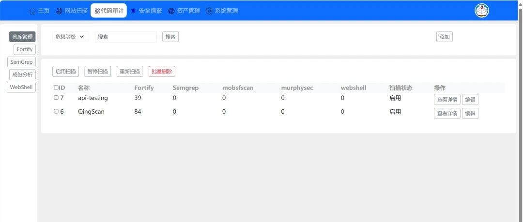Open 资产管理 menu item
The image size is (523, 222).
click(184, 11)
